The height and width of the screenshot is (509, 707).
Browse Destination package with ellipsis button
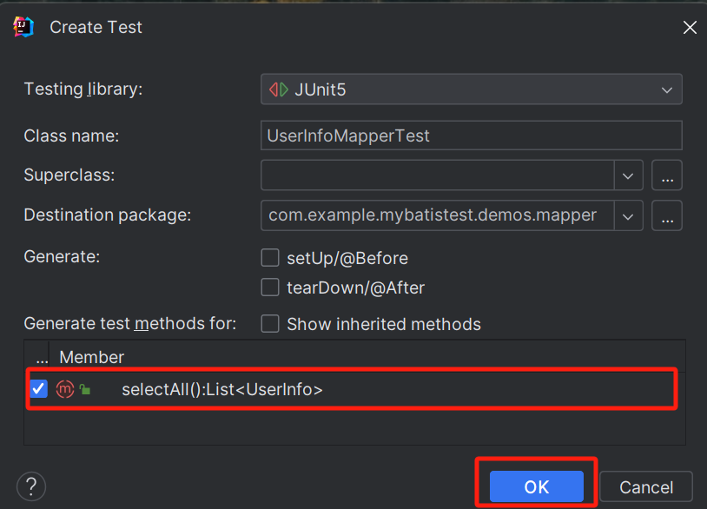(x=667, y=216)
